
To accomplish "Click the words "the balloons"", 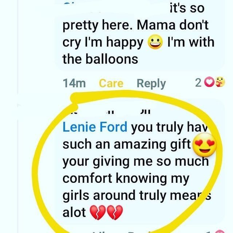I will click(x=100, y=59).
